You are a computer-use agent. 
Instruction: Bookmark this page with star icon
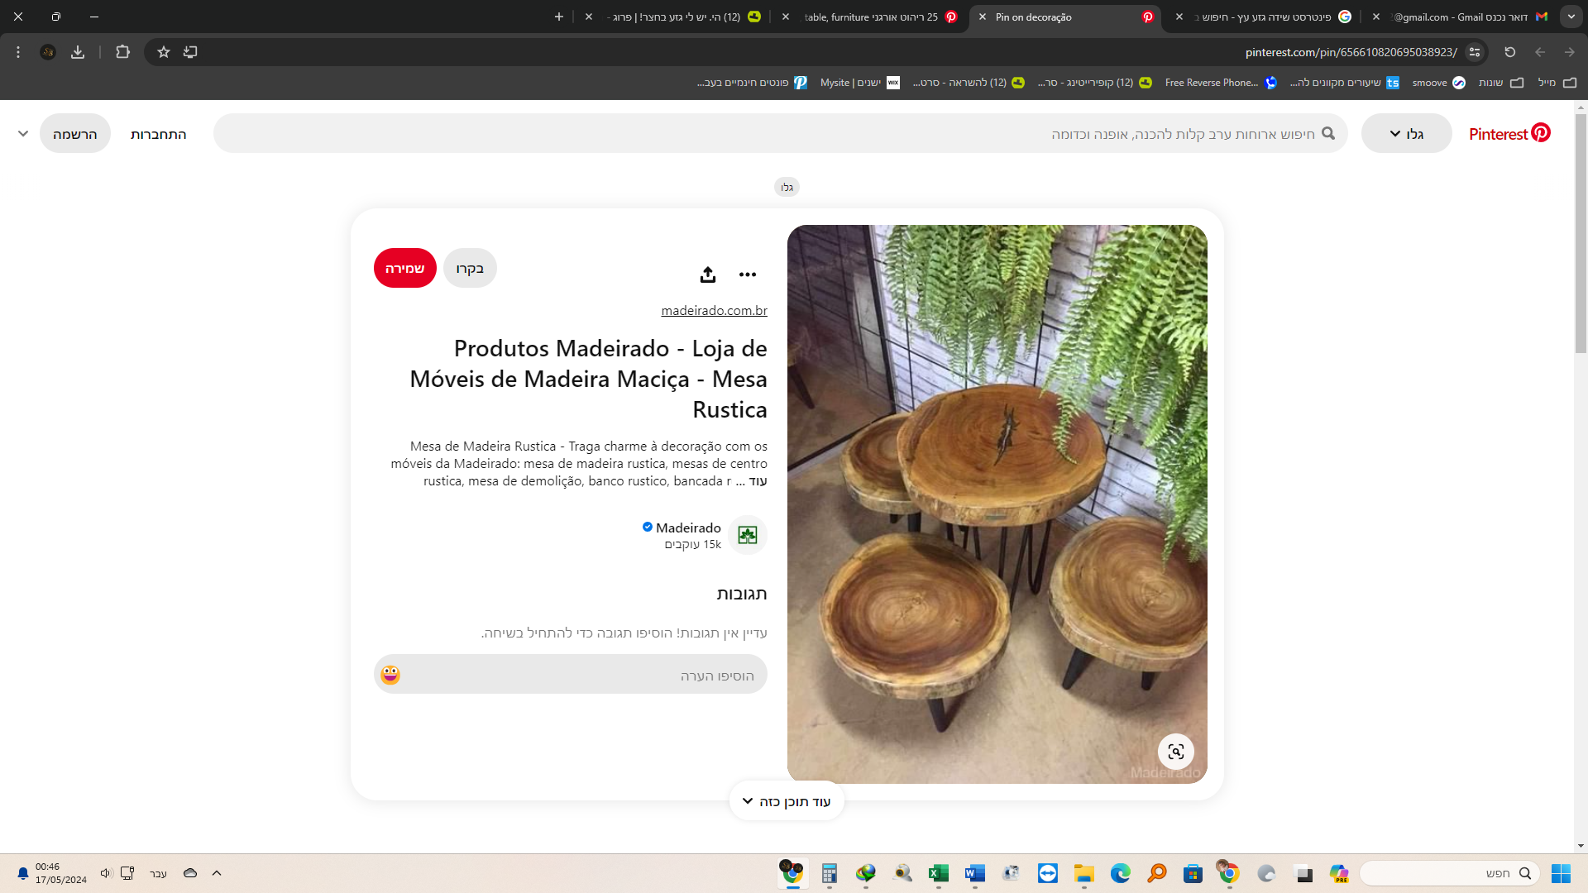[x=164, y=52]
